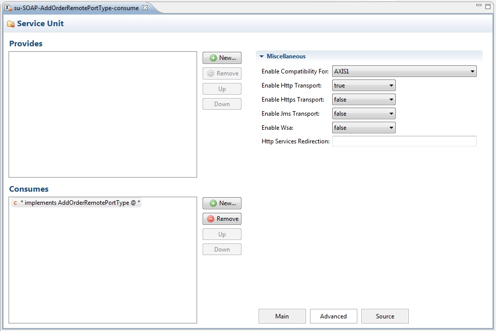Open the Enable Https Transport dropdown
Screen dimensions: 496x331
363,100
